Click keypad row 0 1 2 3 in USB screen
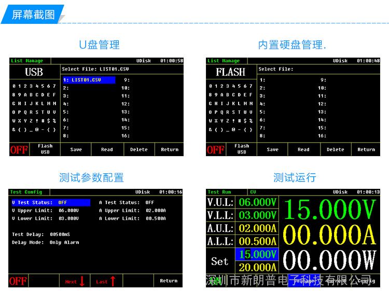Viewport: 389px width, 304px height. point(34,86)
